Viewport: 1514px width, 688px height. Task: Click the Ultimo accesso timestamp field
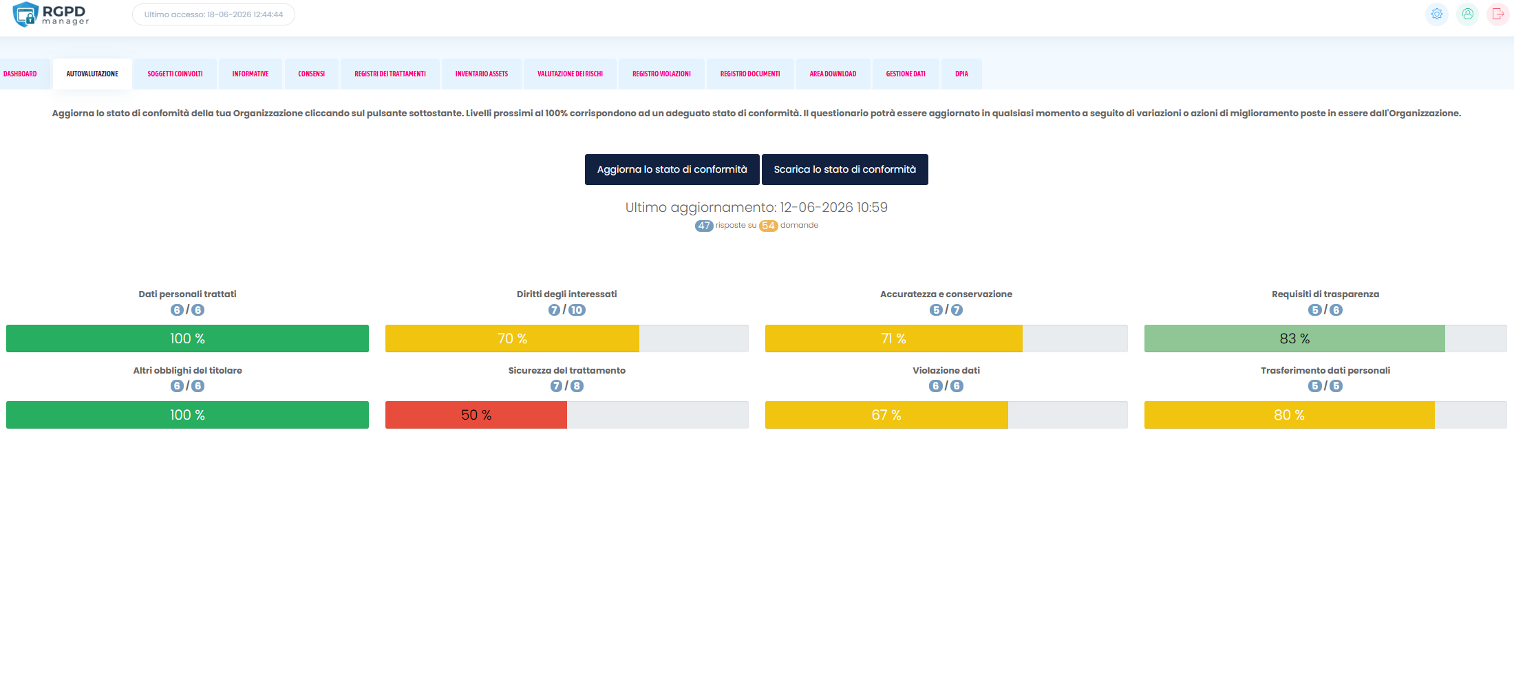213,14
